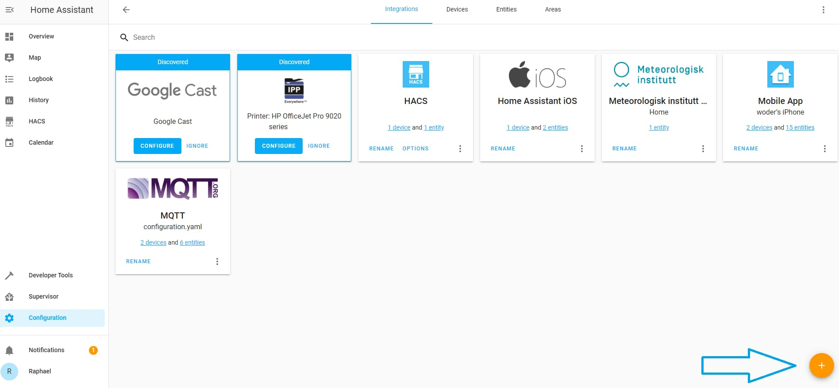The width and height of the screenshot is (839, 388).
Task: Open Mobile App card three-dot menu
Action: (825, 149)
